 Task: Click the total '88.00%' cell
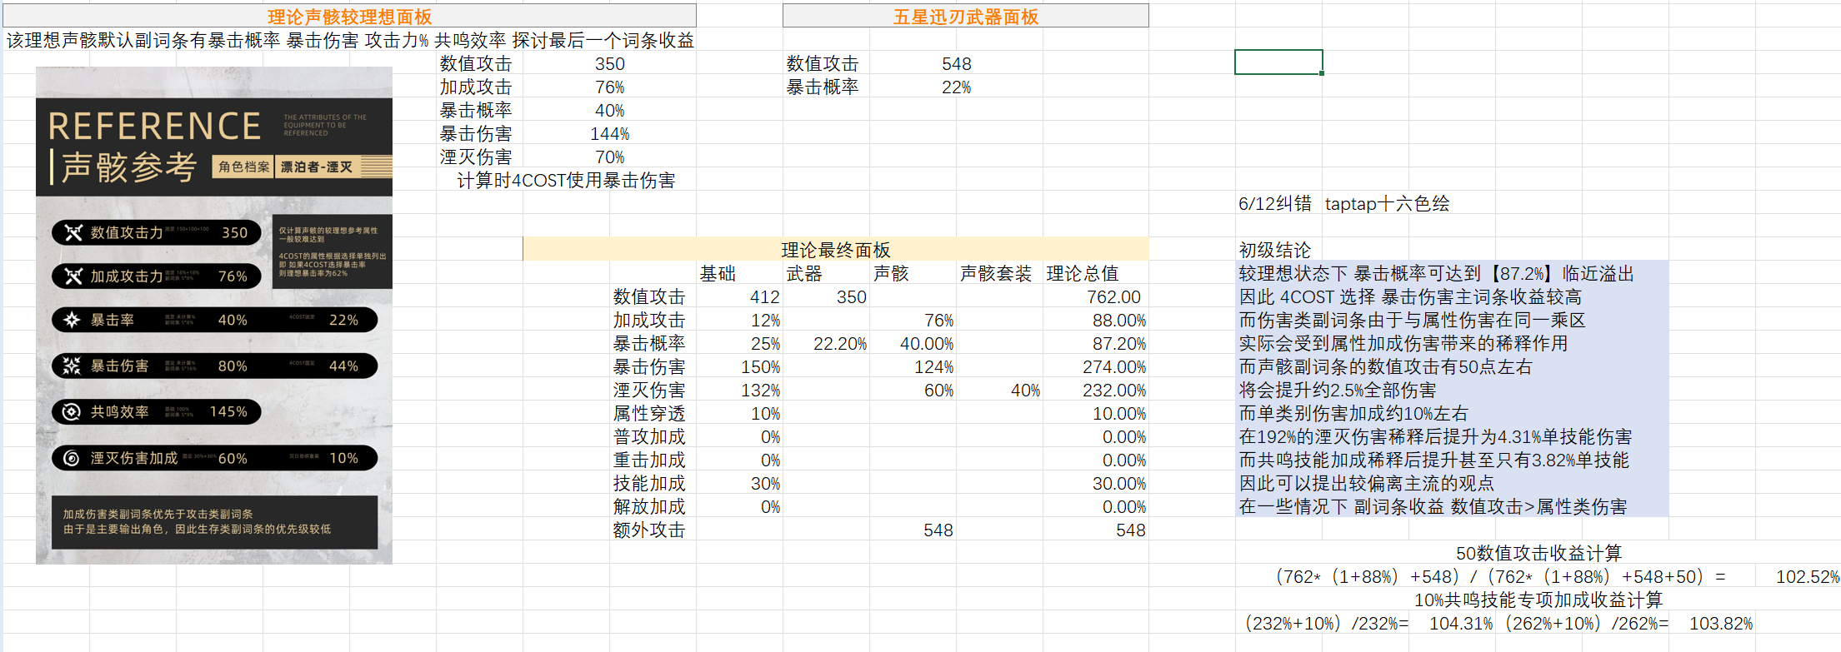coord(1118,321)
